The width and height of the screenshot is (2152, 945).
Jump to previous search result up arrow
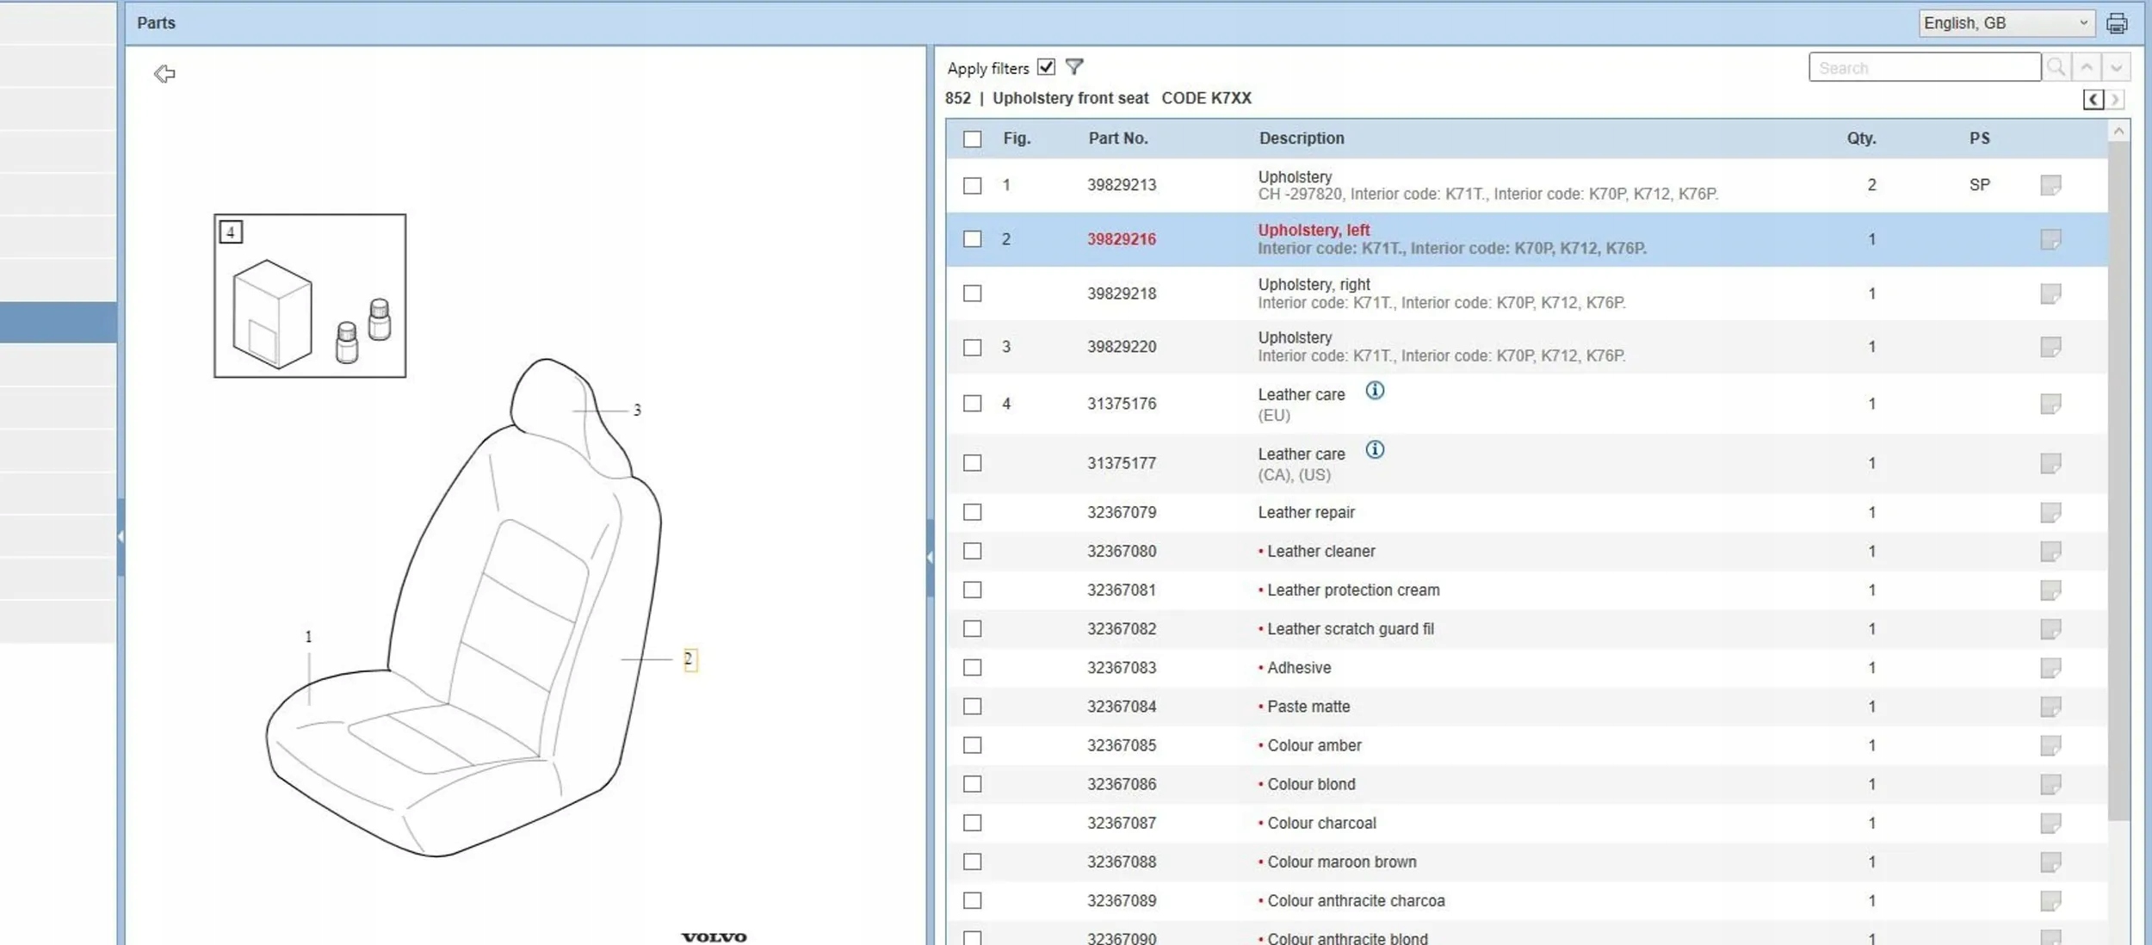tap(2087, 67)
